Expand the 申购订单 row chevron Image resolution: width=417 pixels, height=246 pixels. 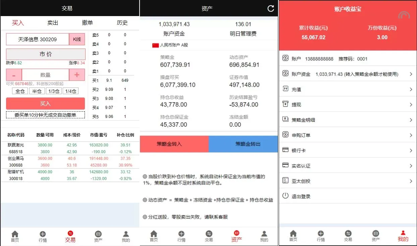(x=411, y=135)
